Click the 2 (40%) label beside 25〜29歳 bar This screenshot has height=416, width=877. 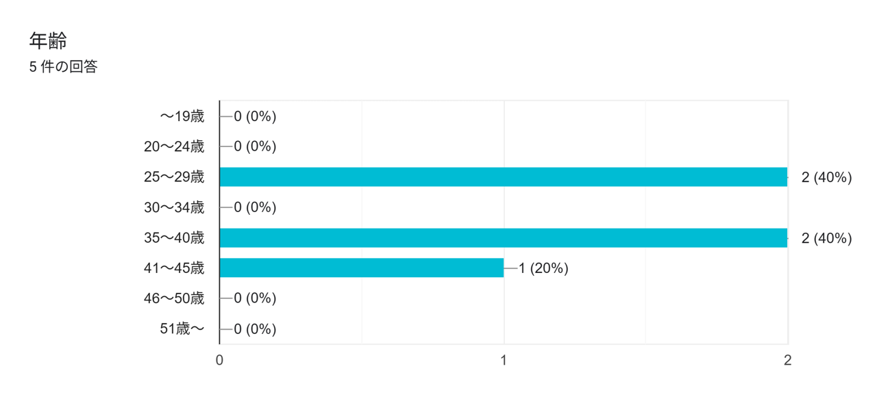pyautogui.click(x=826, y=177)
